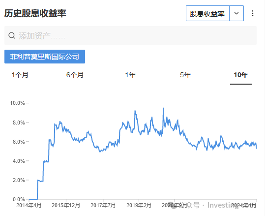Choose the 5年 range tab

pos(185,75)
